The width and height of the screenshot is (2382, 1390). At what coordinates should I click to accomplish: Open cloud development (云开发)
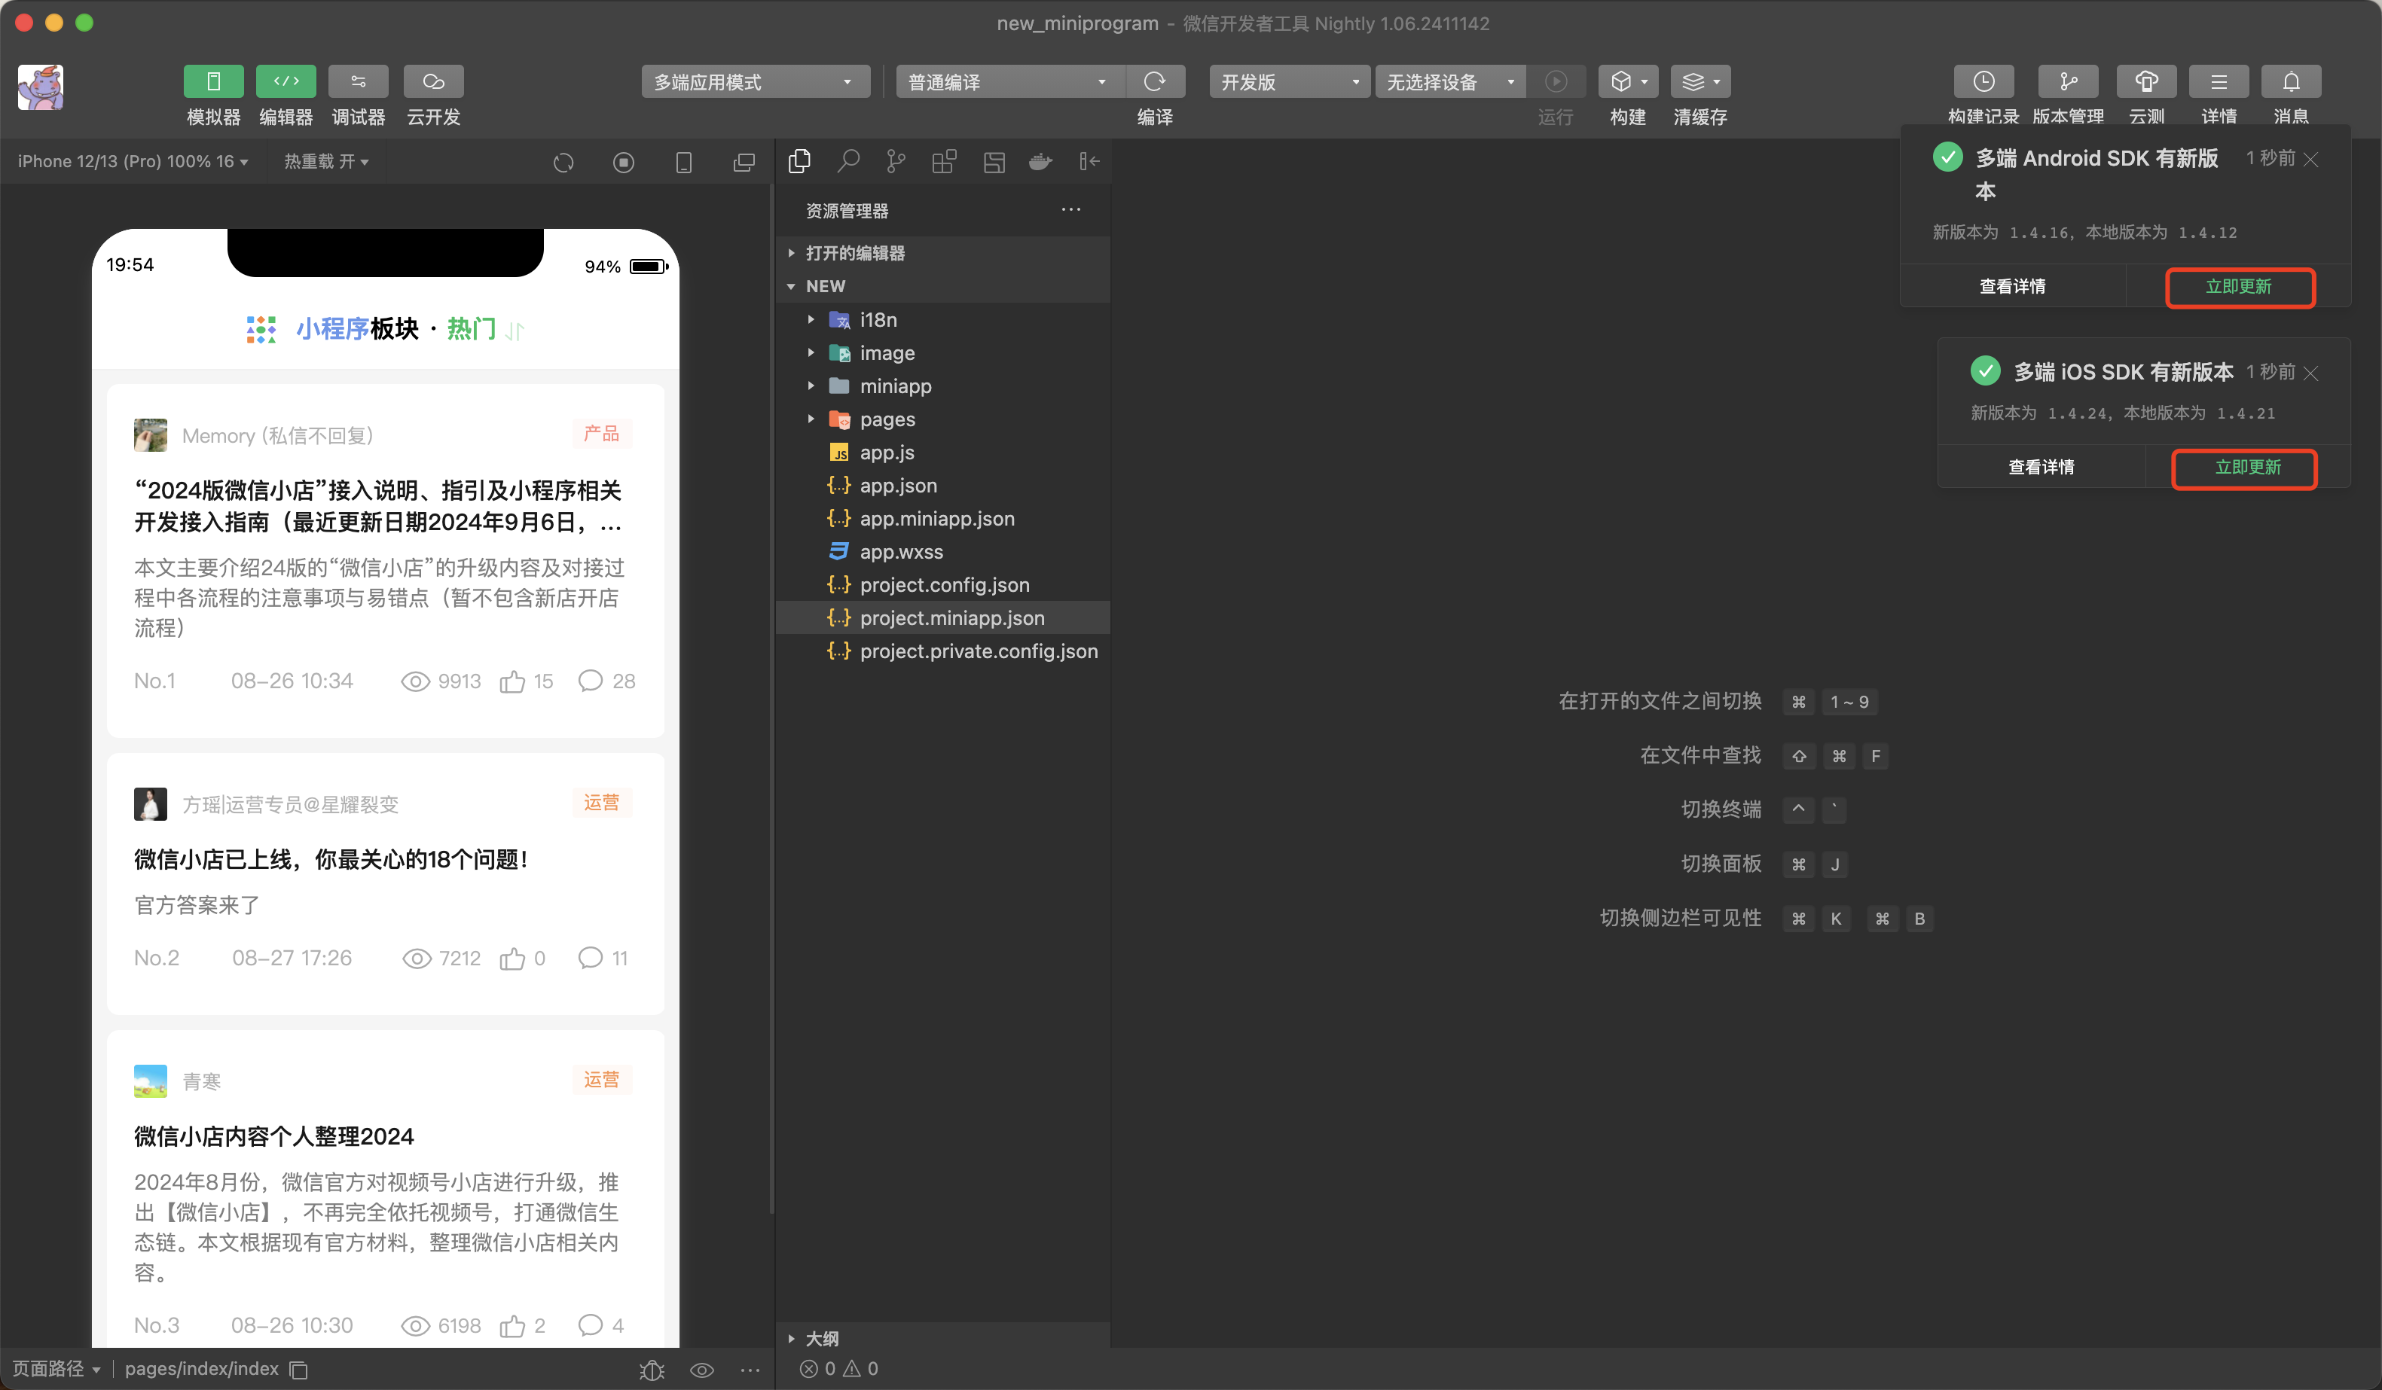tap(433, 81)
